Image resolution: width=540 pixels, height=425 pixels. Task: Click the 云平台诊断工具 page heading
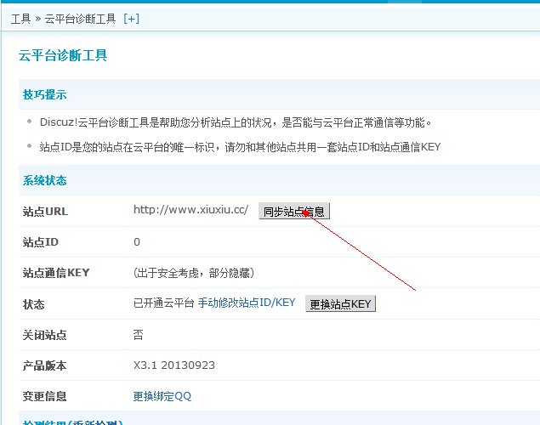coord(63,55)
